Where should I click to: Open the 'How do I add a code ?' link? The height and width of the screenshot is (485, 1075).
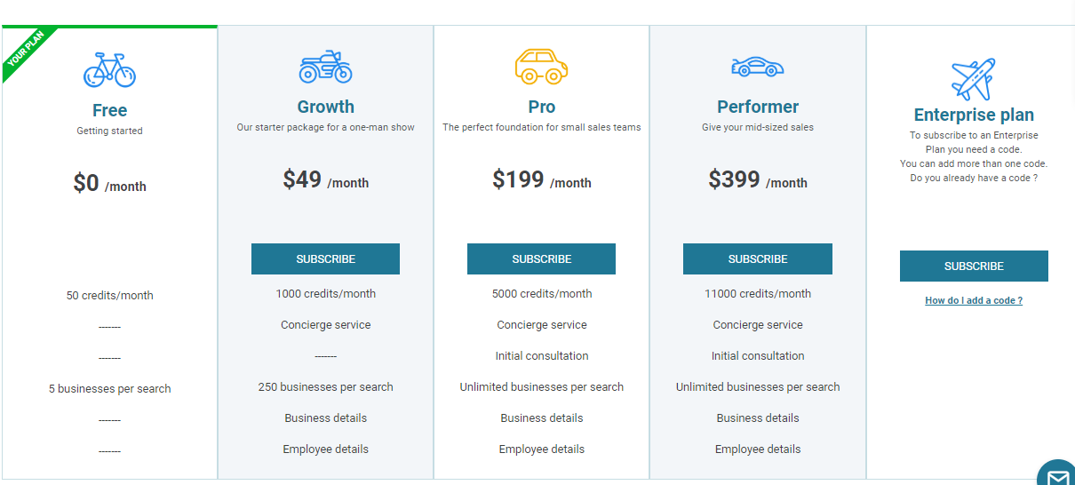(x=974, y=300)
